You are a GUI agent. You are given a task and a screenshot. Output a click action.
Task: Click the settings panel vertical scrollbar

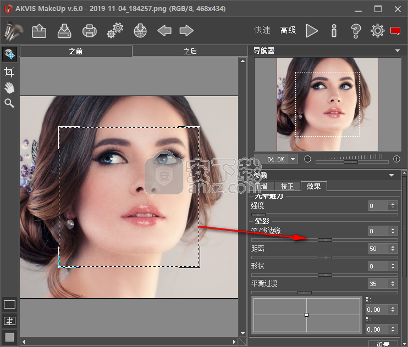coord(404,227)
